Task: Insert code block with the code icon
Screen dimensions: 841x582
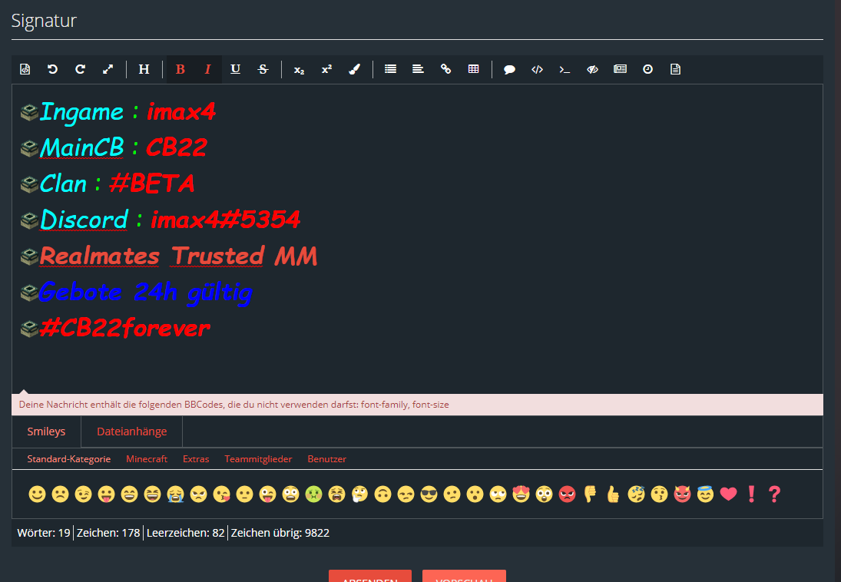Action: [537, 69]
